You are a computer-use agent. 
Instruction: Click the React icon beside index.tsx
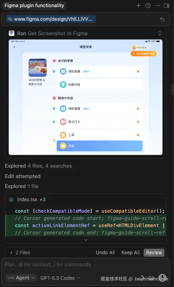[x=11, y=200]
